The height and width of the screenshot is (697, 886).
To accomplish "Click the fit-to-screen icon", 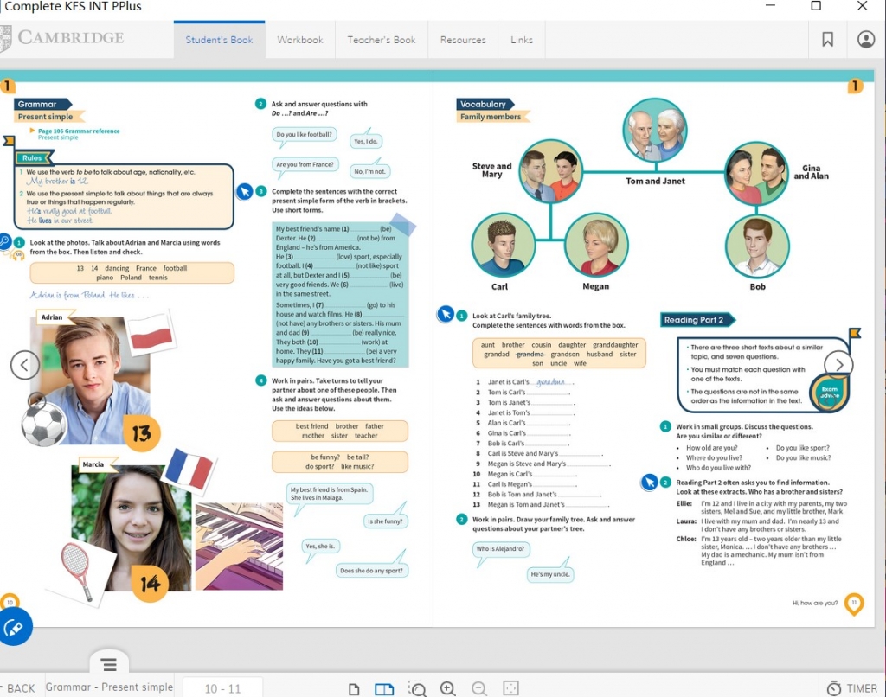I will click(510, 688).
